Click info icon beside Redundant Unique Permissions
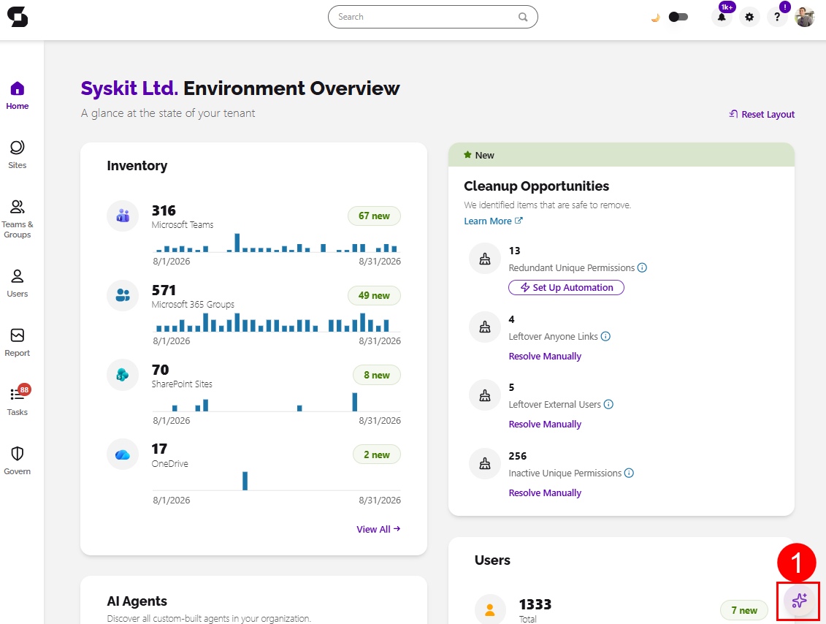Screen dimensions: 826x624 [x=642, y=267]
